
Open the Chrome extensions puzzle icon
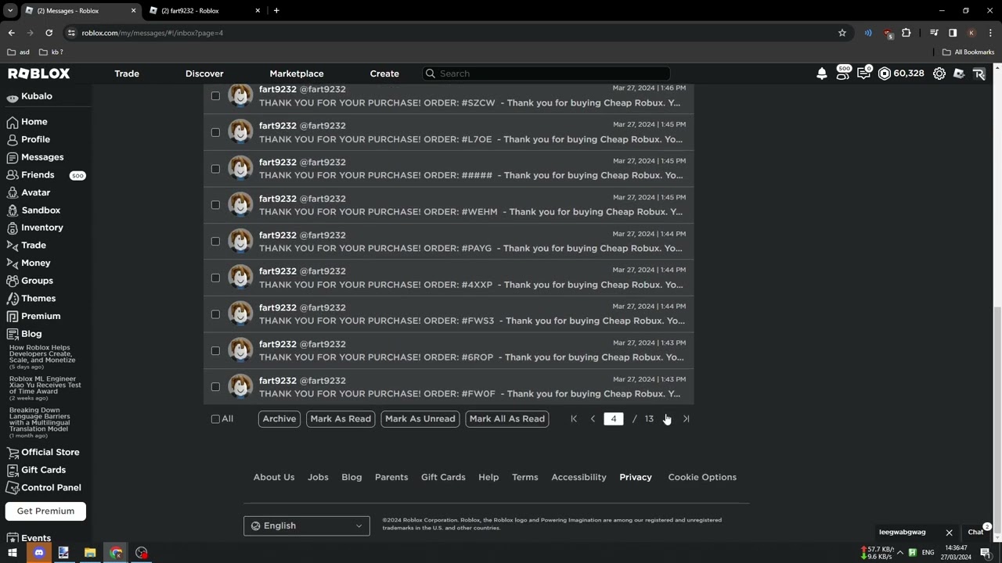(x=906, y=33)
